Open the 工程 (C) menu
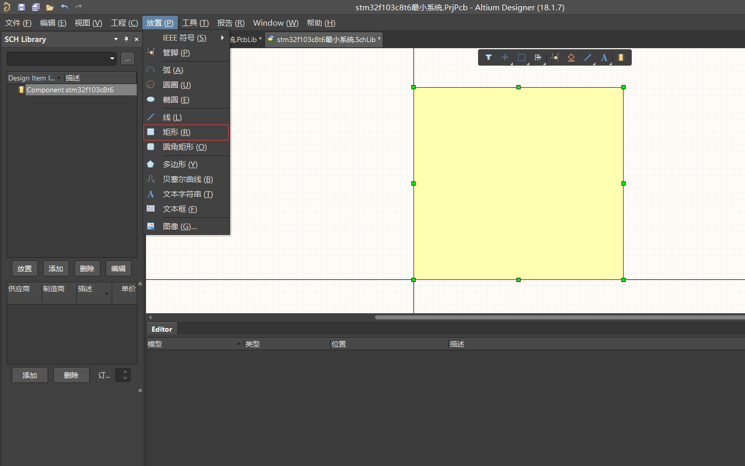 click(125, 23)
